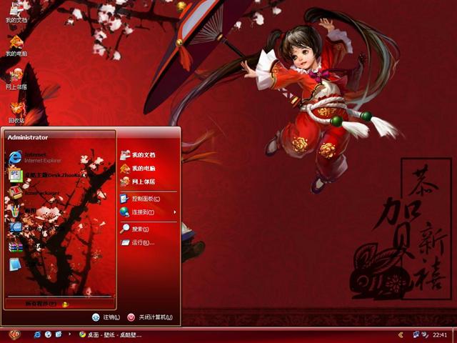Click network tray icon

416,334
